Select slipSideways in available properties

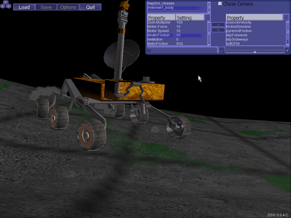click(256, 39)
